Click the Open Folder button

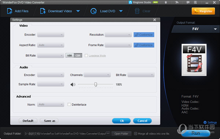(121, 133)
